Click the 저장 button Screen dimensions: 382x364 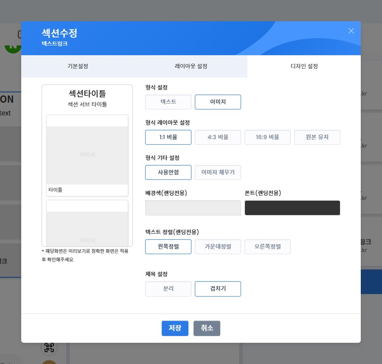175,328
